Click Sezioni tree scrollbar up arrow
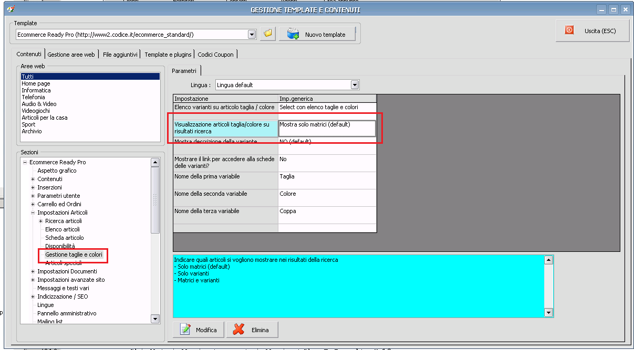The height and width of the screenshot is (350, 634). point(155,162)
